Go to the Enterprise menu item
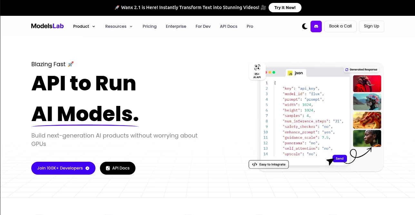This screenshot has width=415, height=215. [176, 26]
